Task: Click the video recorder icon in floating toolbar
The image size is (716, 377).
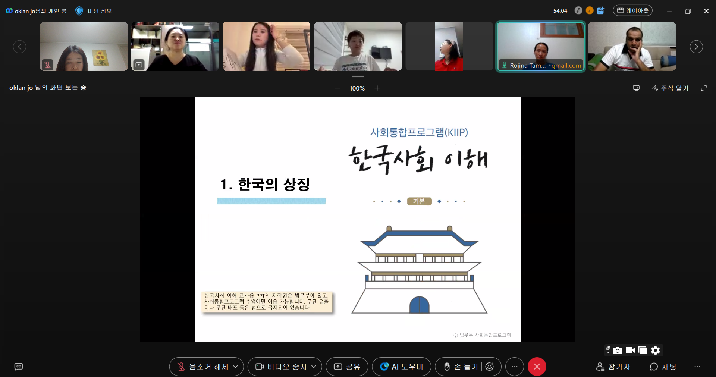Action: pyautogui.click(x=630, y=350)
